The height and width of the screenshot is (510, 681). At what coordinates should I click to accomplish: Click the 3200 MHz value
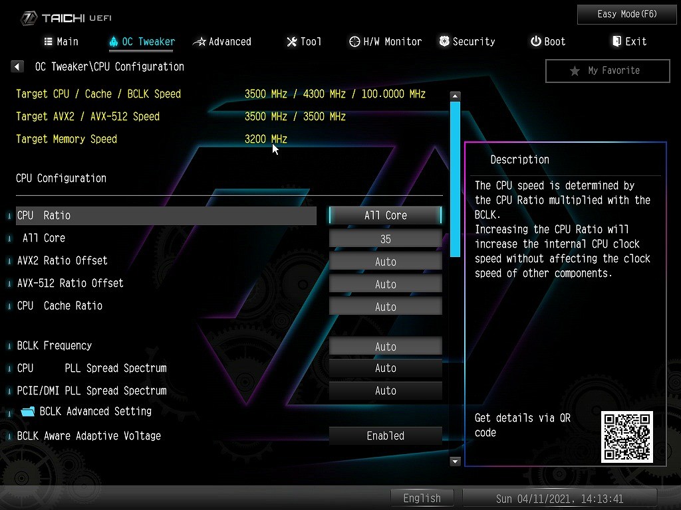click(266, 139)
